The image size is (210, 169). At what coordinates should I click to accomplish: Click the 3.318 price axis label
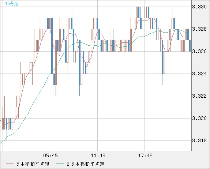pos(199,140)
